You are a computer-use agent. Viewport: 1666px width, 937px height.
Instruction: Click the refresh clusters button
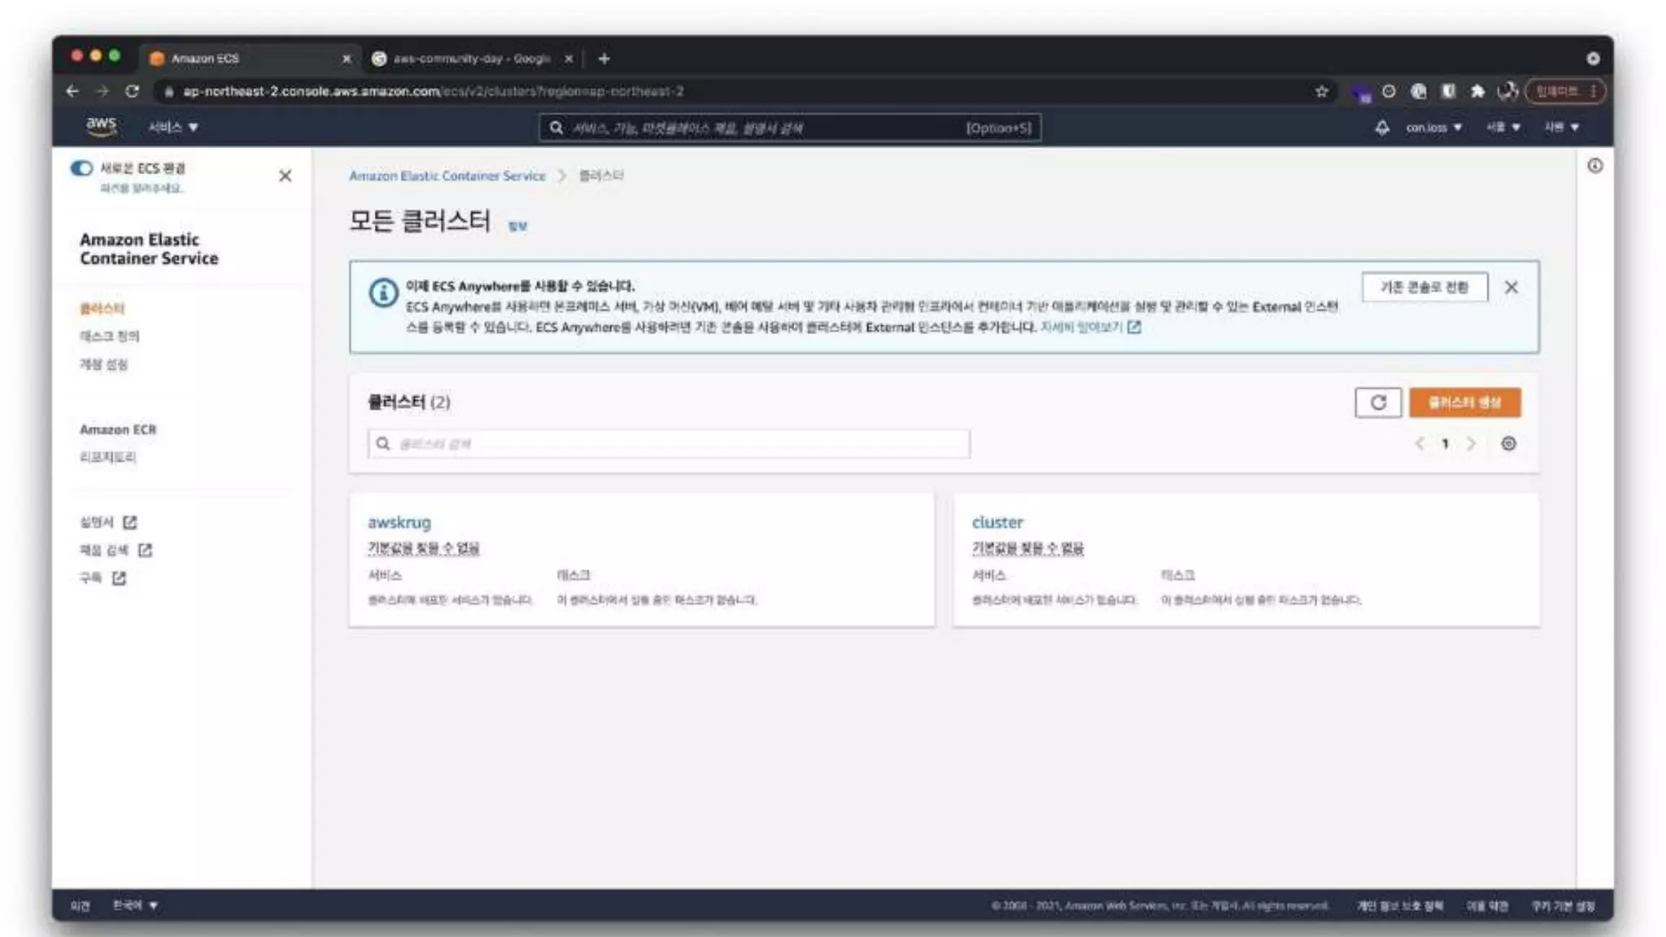[1377, 403]
